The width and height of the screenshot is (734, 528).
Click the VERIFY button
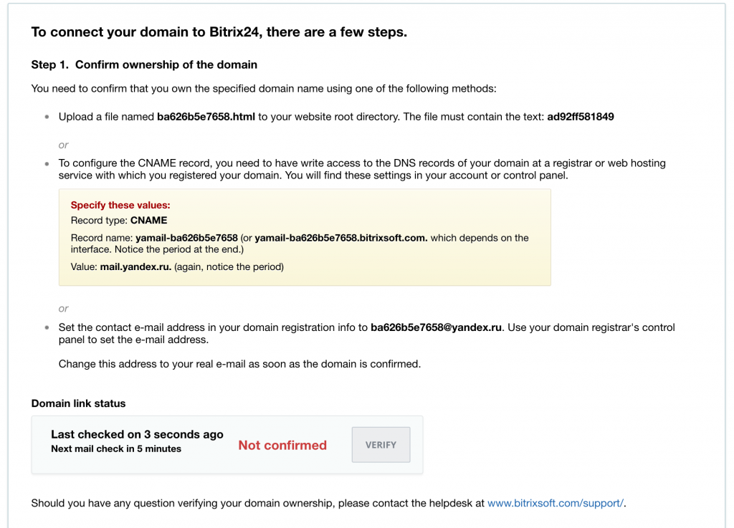point(381,444)
